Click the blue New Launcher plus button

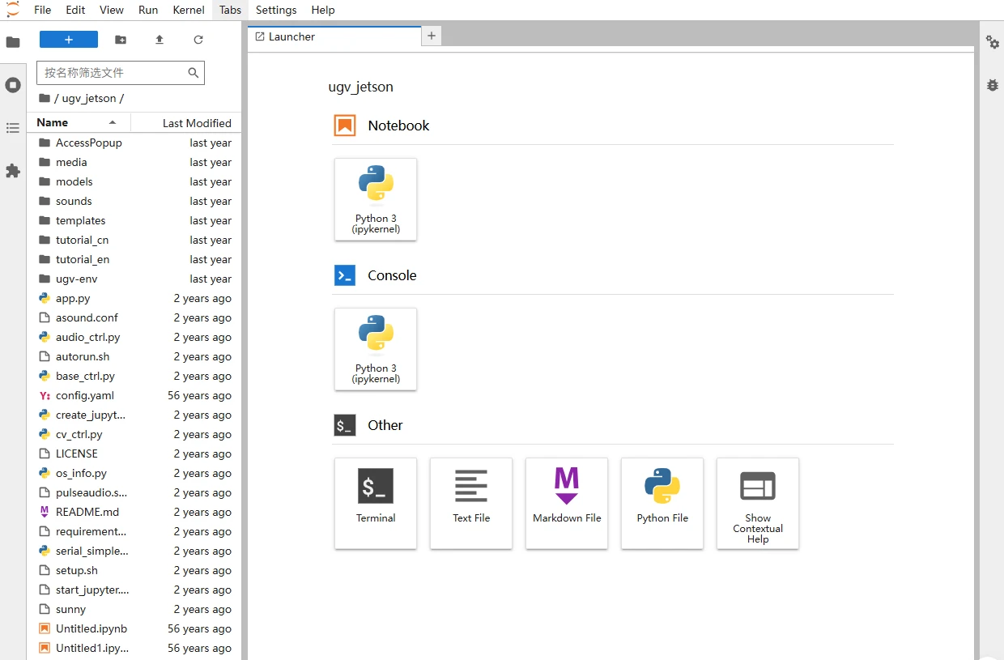click(x=69, y=40)
